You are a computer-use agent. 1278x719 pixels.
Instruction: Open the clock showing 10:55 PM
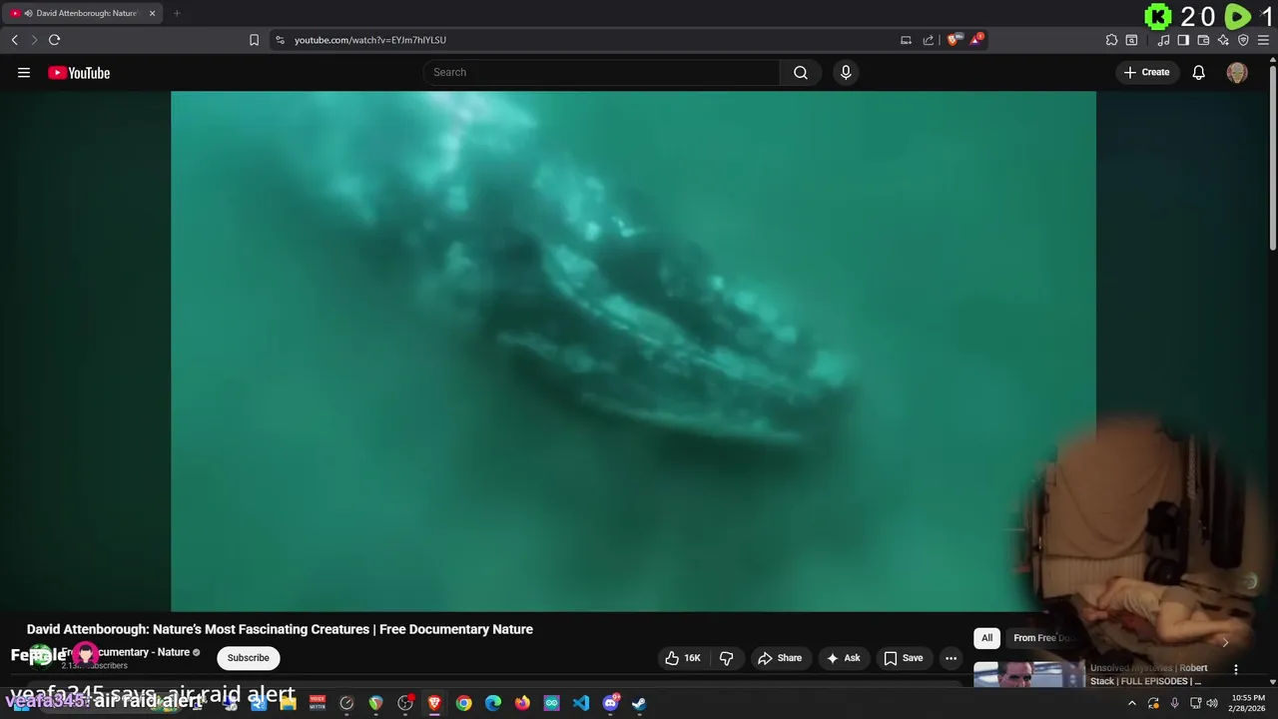[1248, 703]
